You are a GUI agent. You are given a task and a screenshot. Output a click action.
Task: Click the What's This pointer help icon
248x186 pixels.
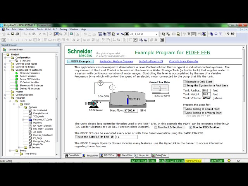232,34
